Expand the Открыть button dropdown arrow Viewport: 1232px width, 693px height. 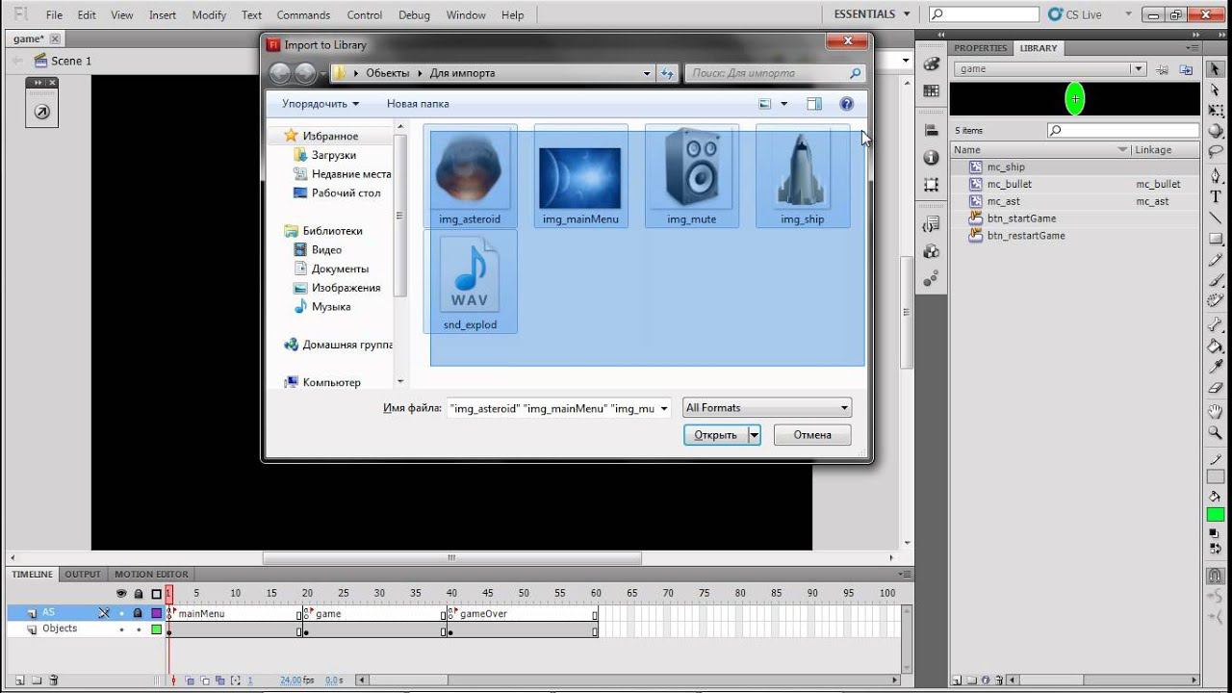(755, 435)
